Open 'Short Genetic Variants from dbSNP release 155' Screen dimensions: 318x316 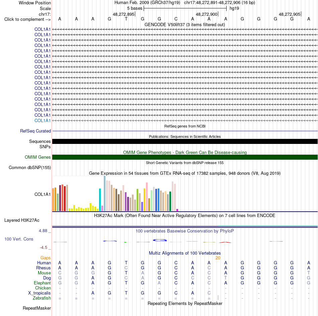185,163
